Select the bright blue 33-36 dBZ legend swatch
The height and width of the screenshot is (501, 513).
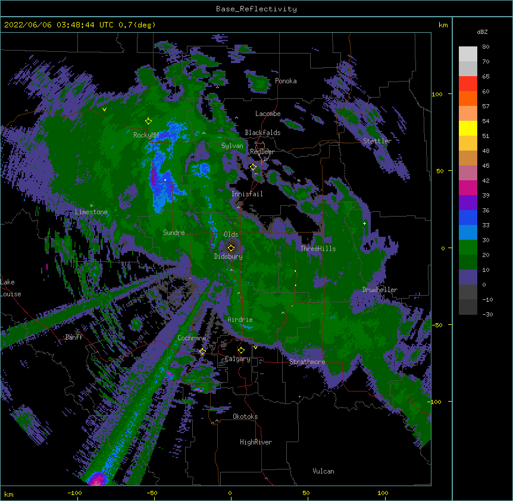pos(468,217)
